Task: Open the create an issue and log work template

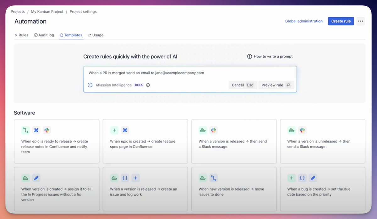Action: point(145,189)
